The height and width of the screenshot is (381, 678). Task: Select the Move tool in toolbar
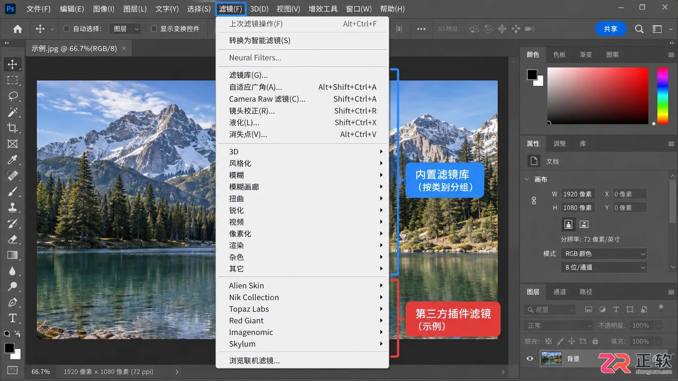coord(12,64)
